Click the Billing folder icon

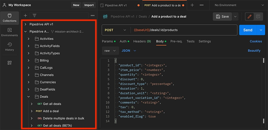[37, 61]
